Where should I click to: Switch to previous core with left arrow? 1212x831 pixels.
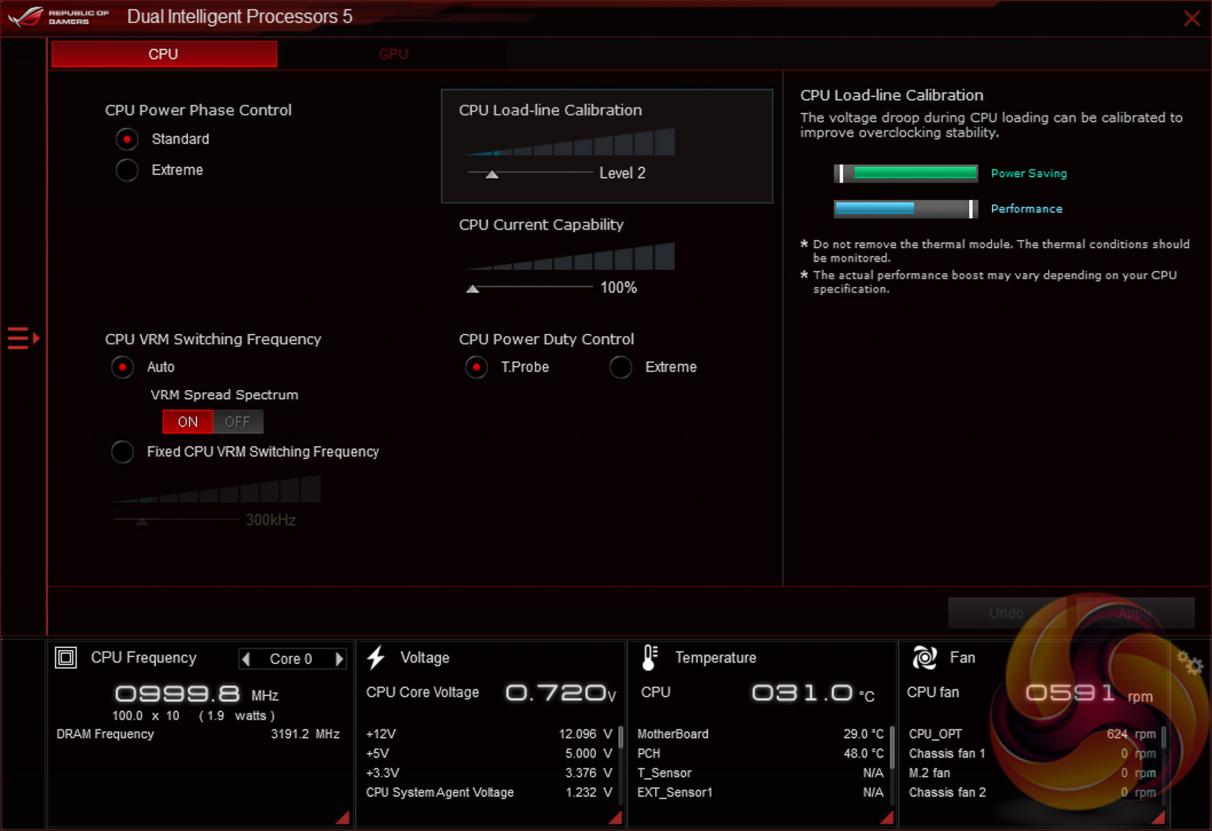point(246,659)
